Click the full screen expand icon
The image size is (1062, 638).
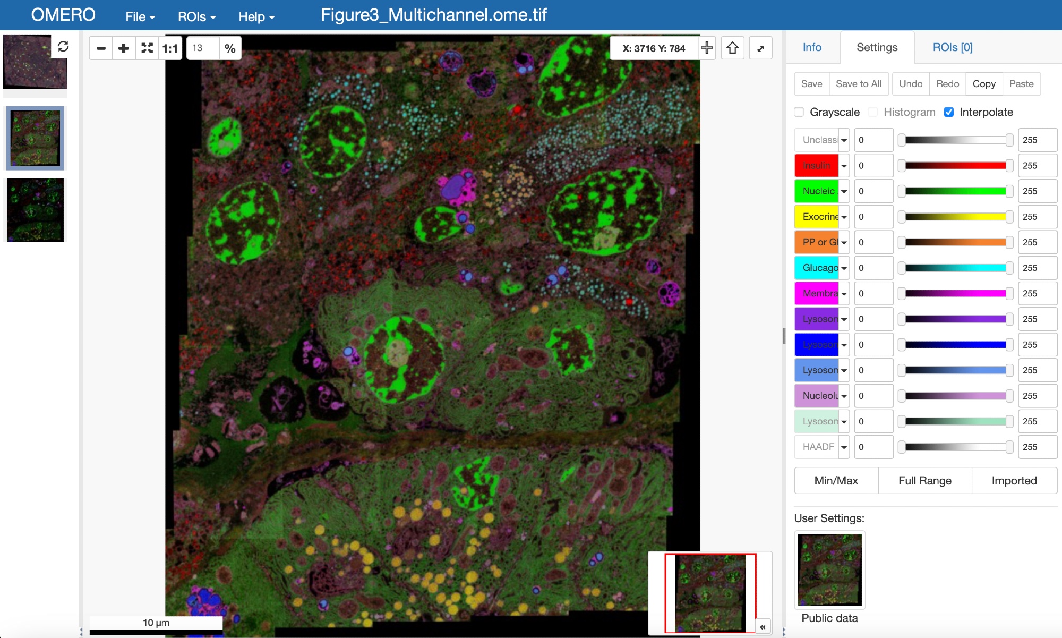(x=760, y=48)
